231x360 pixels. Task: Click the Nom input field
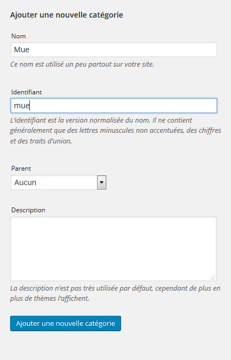point(114,50)
